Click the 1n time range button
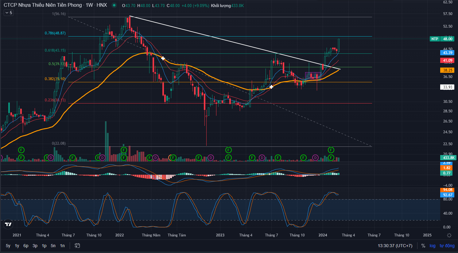The width and height of the screenshot is (458, 253). pyautogui.click(x=62, y=246)
